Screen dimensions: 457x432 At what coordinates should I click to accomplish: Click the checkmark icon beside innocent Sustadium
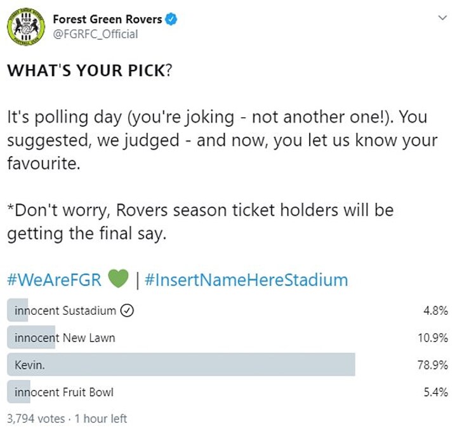click(126, 311)
